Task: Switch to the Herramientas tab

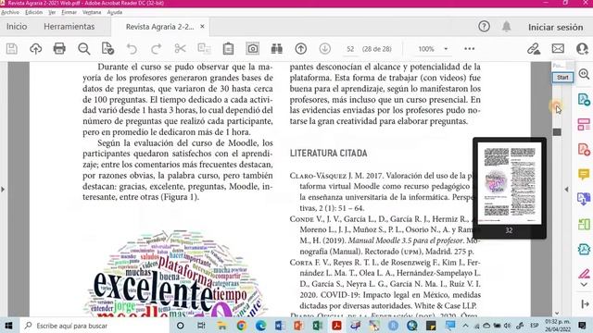Action: point(69,27)
